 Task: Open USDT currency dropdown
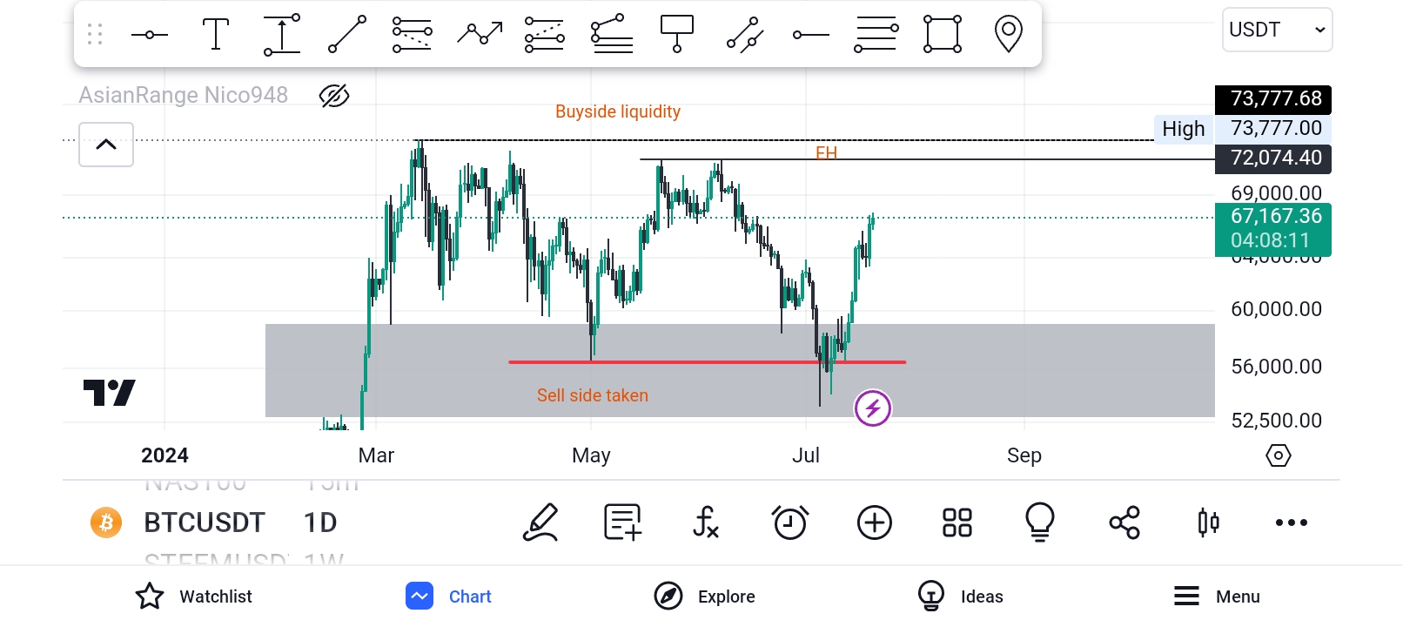click(x=1277, y=30)
